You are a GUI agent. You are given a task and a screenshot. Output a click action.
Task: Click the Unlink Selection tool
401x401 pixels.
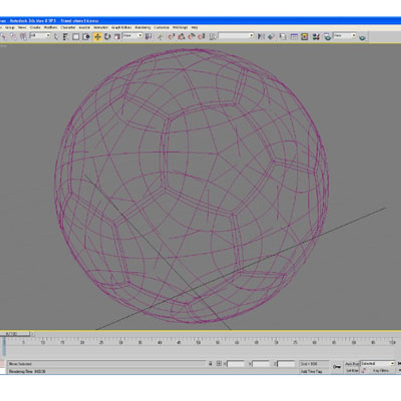(x=13, y=36)
